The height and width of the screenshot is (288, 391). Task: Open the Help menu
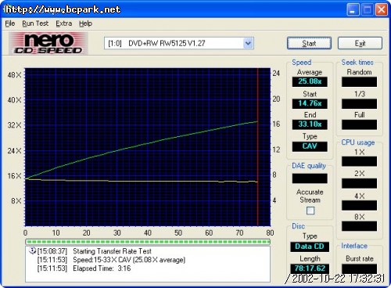click(x=85, y=23)
